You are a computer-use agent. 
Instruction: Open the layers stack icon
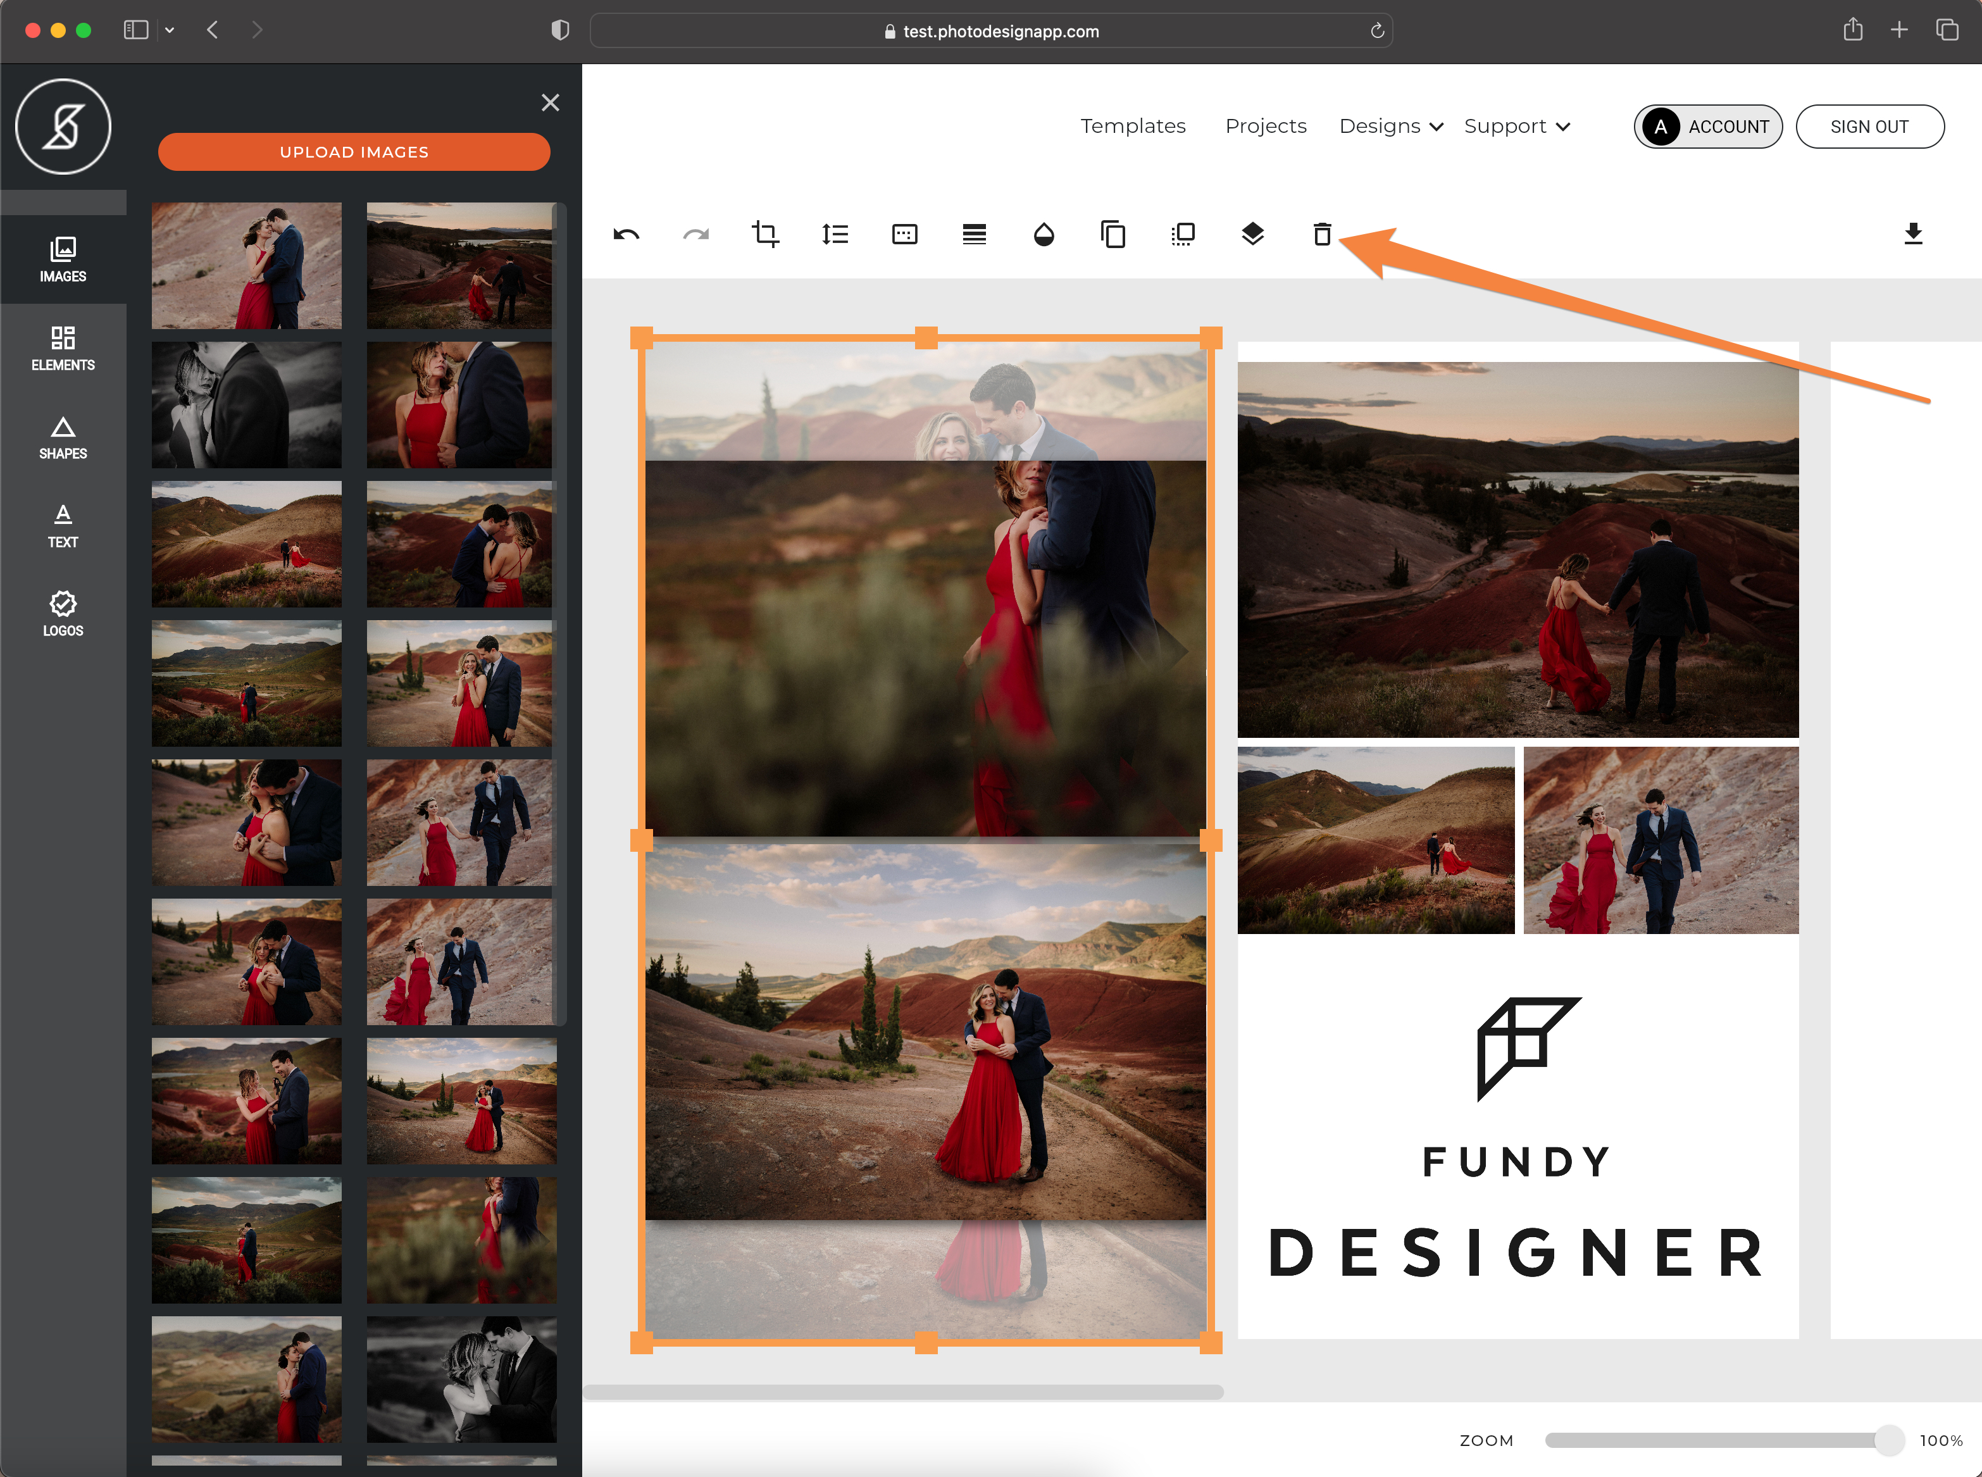(1252, 234)
